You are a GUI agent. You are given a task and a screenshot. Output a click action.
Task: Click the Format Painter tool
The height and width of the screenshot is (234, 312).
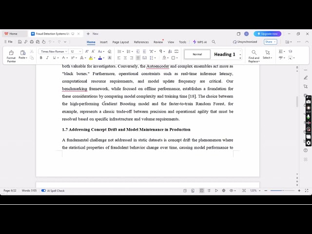(x=11, y=56)
